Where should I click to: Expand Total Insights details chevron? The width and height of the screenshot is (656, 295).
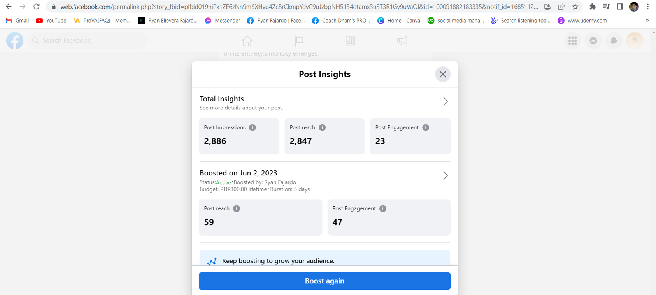click(446, 102)
